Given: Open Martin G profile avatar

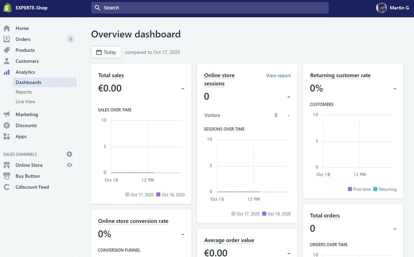Looking at the screenshot, I should point(381,8).
